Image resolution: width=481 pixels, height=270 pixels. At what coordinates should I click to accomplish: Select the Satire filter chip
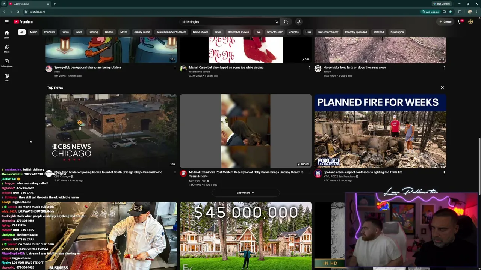(x=65, y=32)
